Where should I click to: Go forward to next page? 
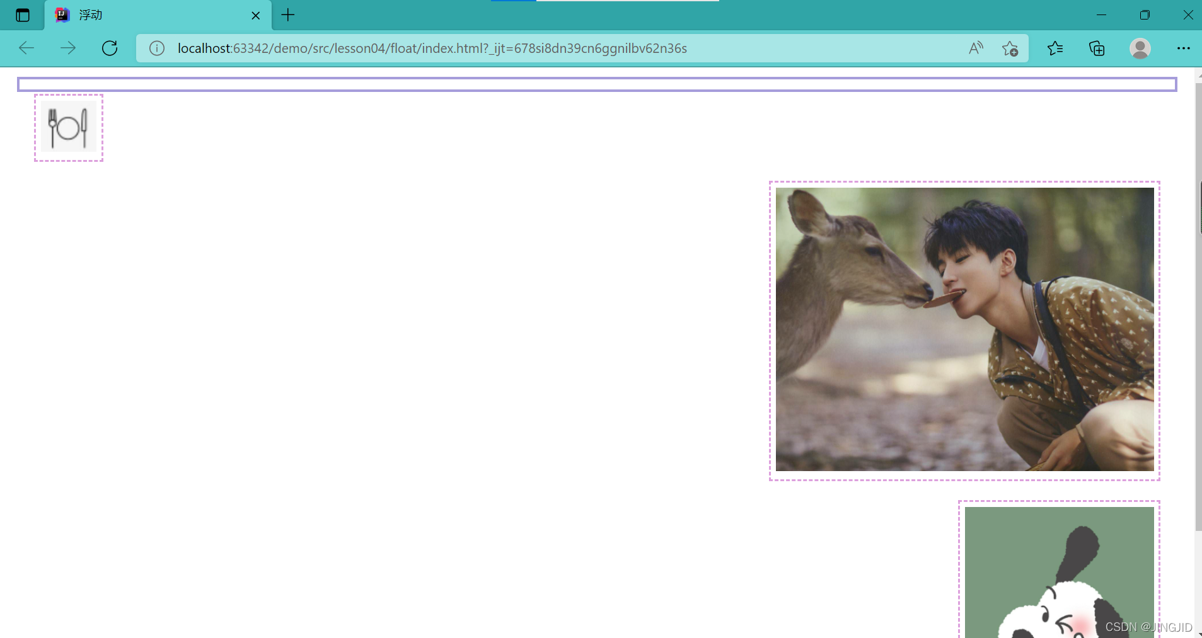(x=68, y=48)
